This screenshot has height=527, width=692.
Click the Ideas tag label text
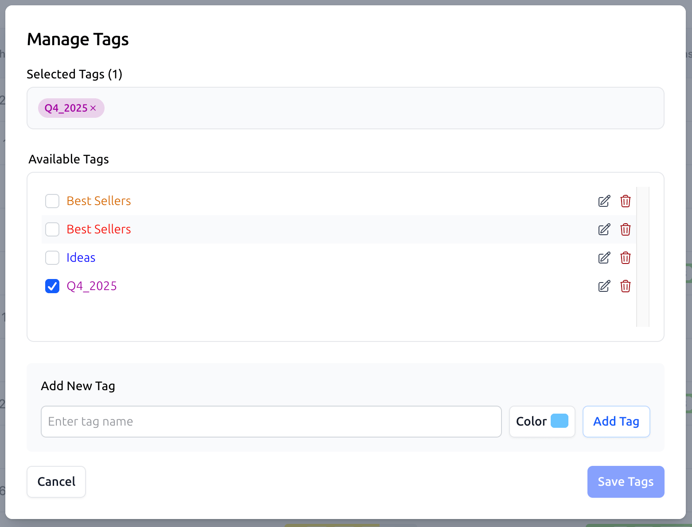click(x=81, y=258)
